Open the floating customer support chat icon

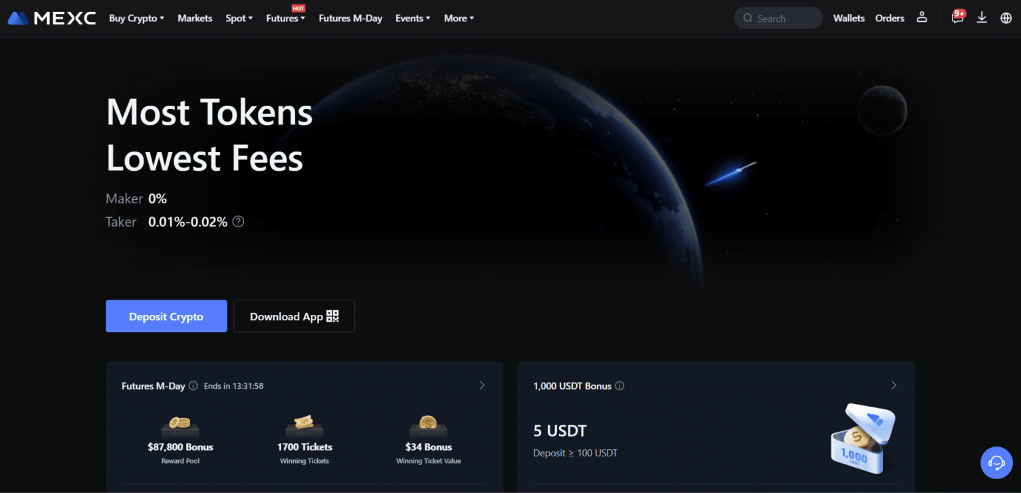pyautogui.click(x=996, y=462)
